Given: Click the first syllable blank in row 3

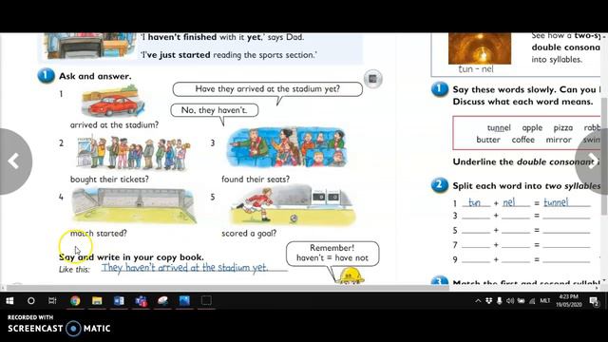Looking at the screenshot, I should pyautogui.click(x=476, y=217).
